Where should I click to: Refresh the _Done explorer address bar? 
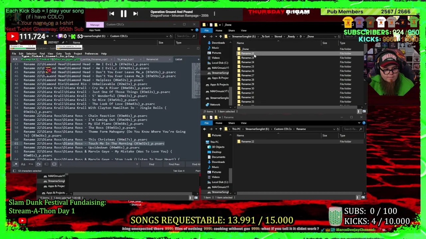click(x=339, y=37)
